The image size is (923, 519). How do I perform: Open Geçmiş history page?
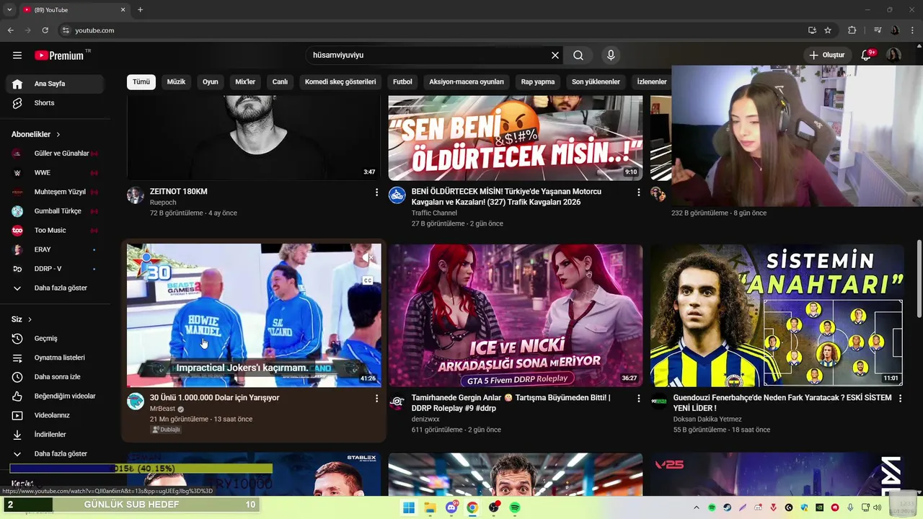(x=55, y=339)
